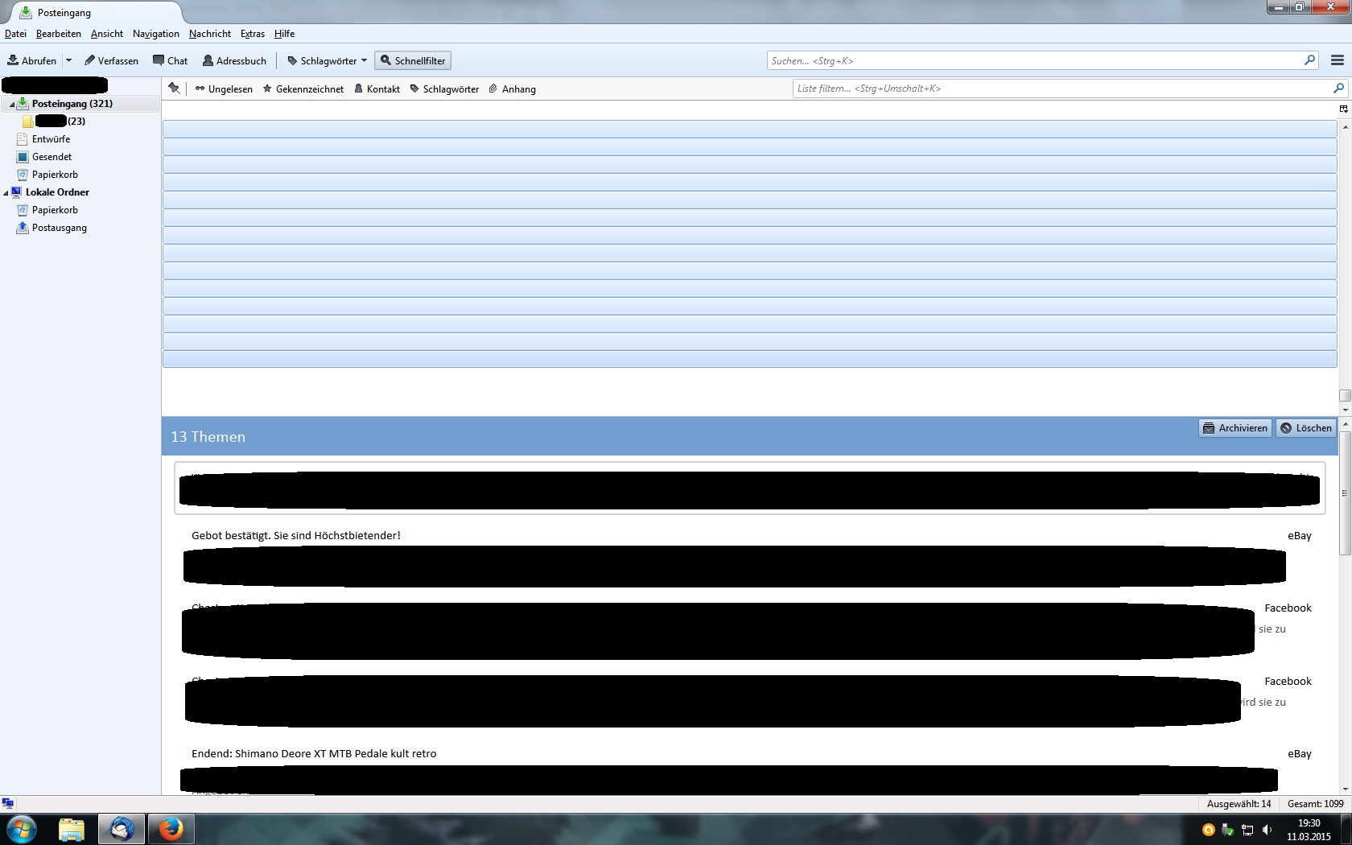Click the online status icon in status bar
Screen dimensions: 1352x845
8,803
